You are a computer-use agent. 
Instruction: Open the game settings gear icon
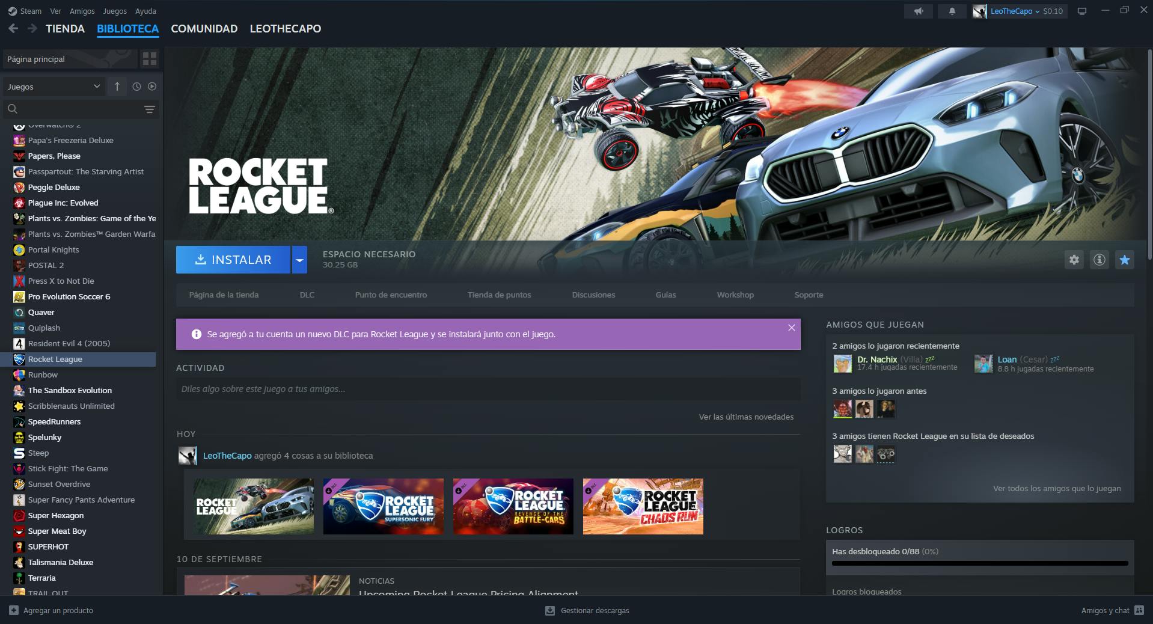point(1074,260)
